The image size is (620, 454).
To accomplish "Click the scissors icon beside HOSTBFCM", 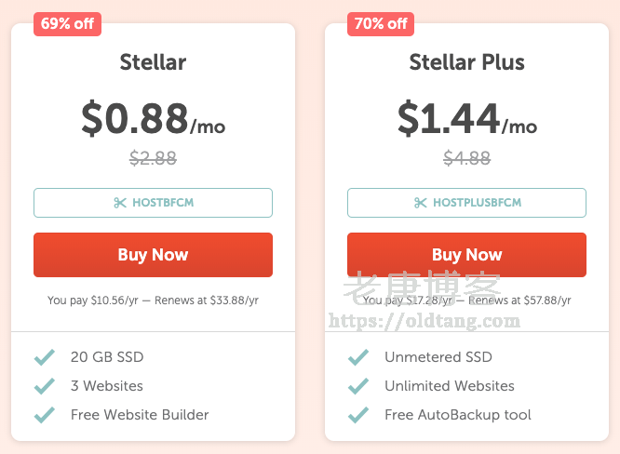I will (x=120, y=203).
